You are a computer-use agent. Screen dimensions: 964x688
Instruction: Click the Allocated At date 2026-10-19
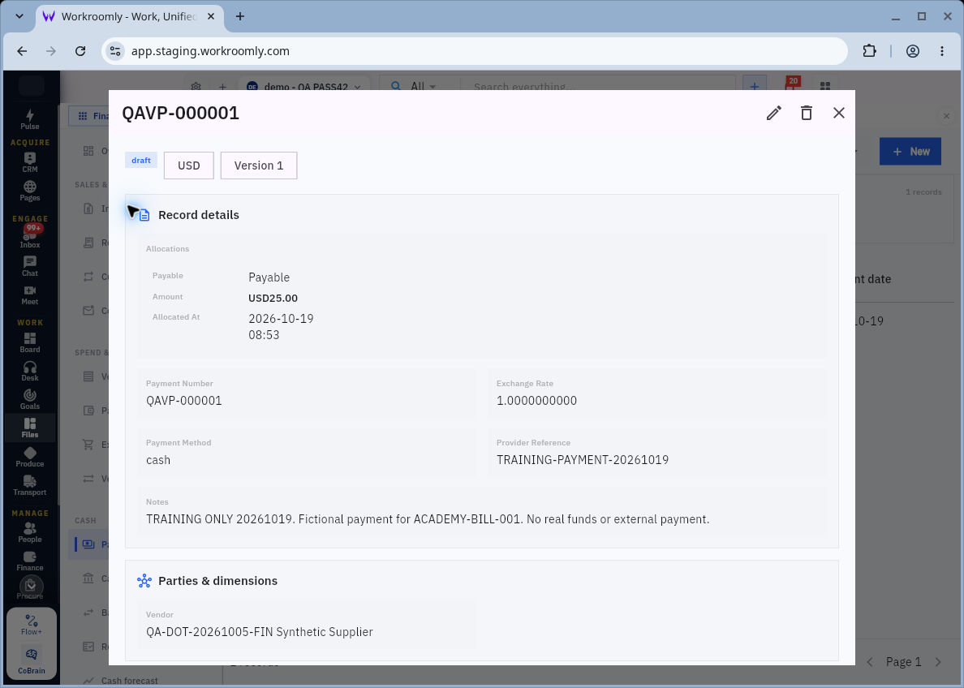[281, 319]
